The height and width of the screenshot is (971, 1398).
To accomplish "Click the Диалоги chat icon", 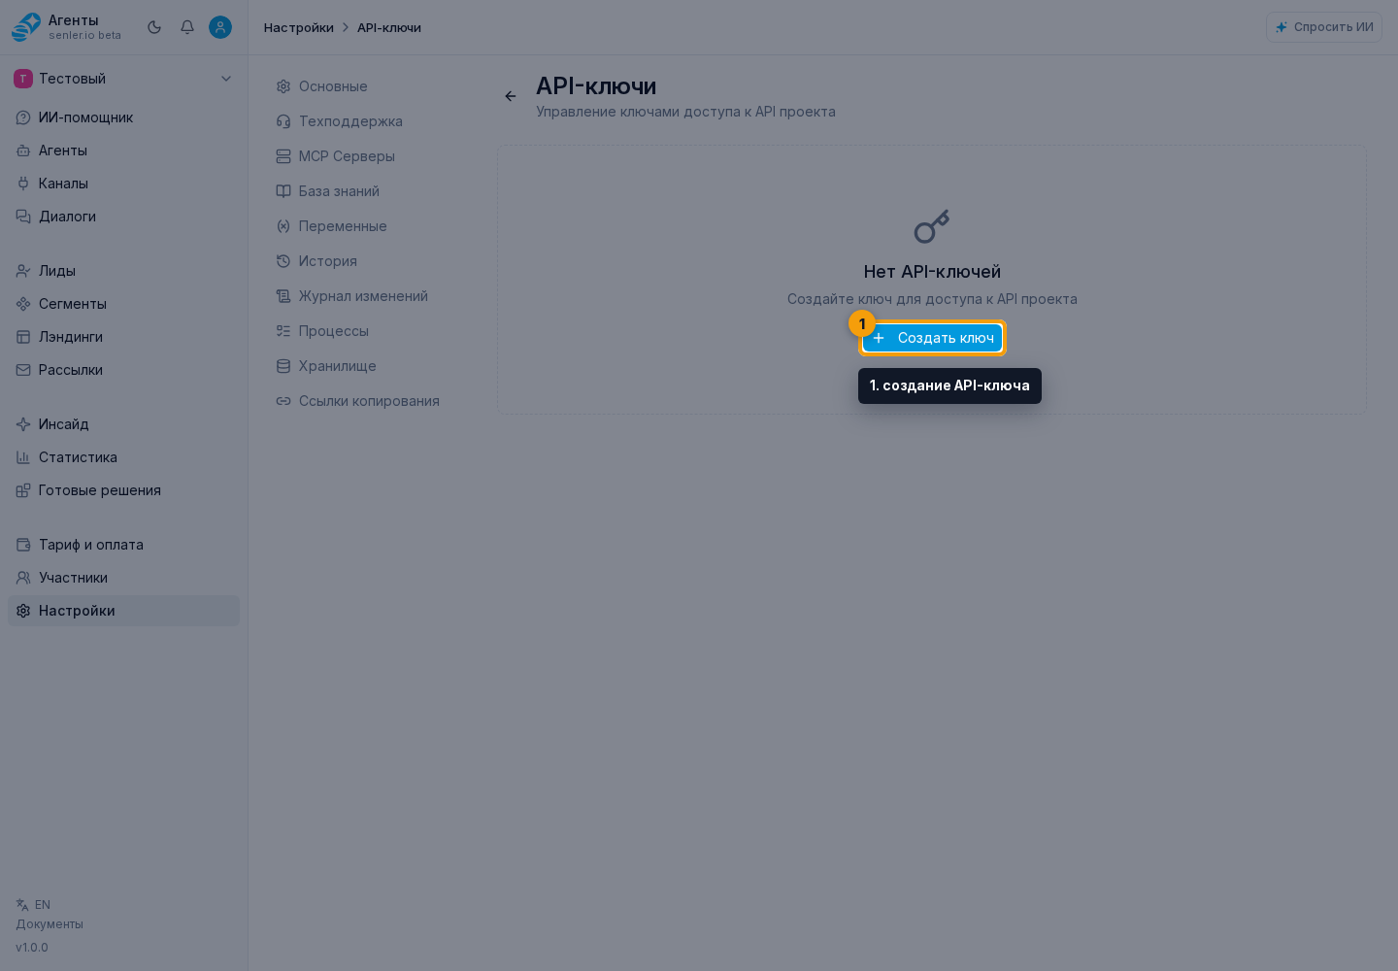I will (x=23, y=217).
